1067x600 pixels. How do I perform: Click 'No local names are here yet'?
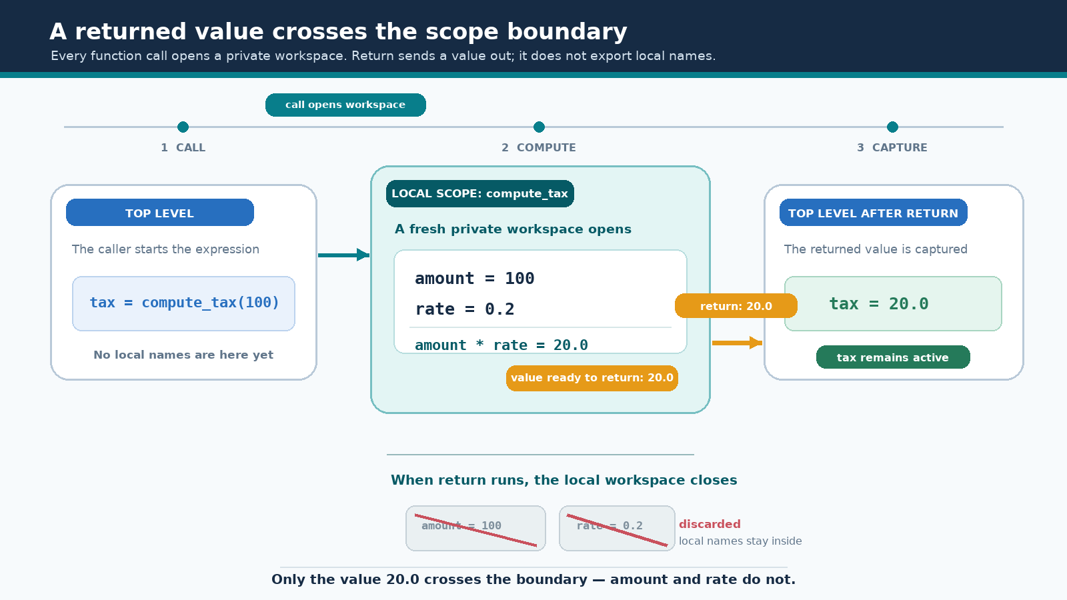pyautogui.click(x=183, y=355)
